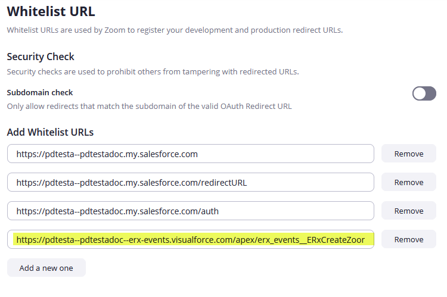The width and height of the screenshot is (447, 297).
Task: Click the white knob on the Subdomain switch
Action: click(x=420, y=93)
